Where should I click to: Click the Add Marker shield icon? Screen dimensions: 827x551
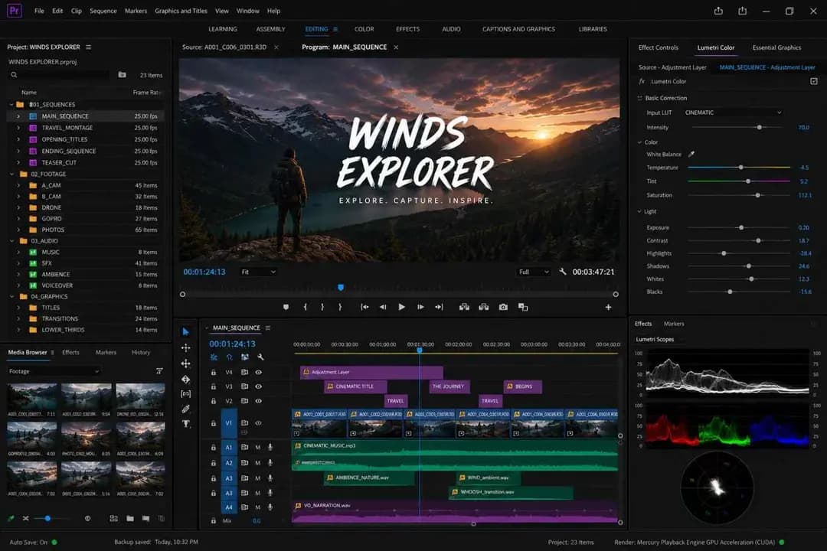(286, 307)
